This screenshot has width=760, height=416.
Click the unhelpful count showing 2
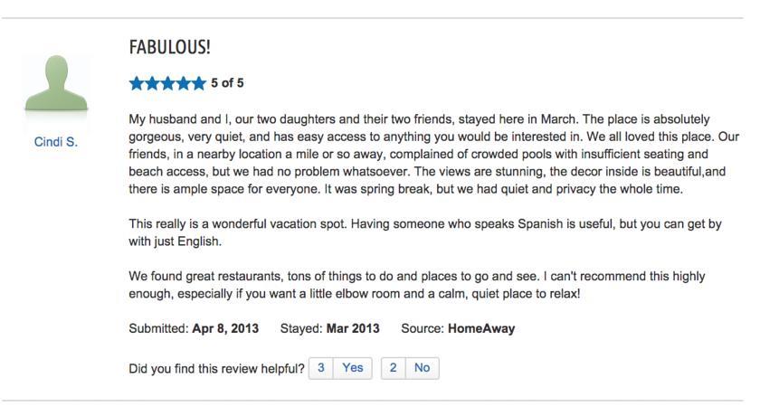[393, 368]
